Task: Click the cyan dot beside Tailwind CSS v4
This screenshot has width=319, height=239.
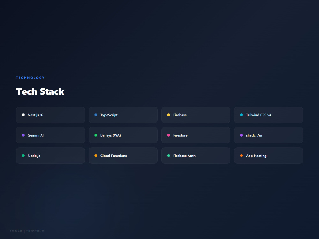Action: click(x=241, y=115)
